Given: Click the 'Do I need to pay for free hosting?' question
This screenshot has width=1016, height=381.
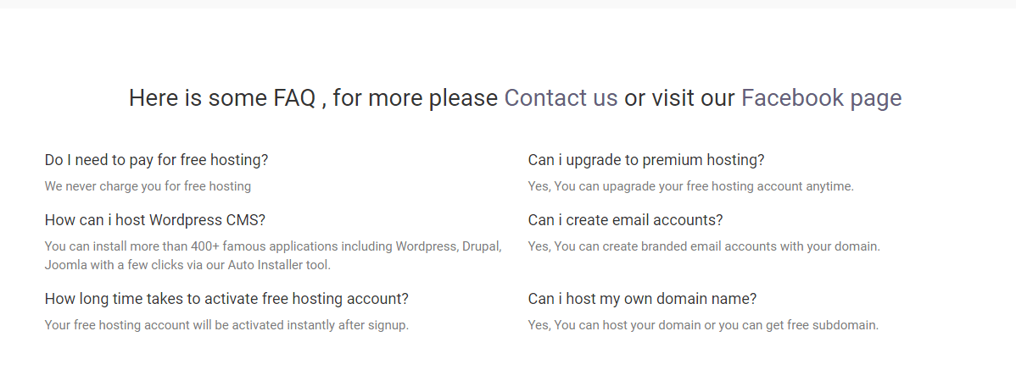Looking at the screenshot, I should point(156,160).
